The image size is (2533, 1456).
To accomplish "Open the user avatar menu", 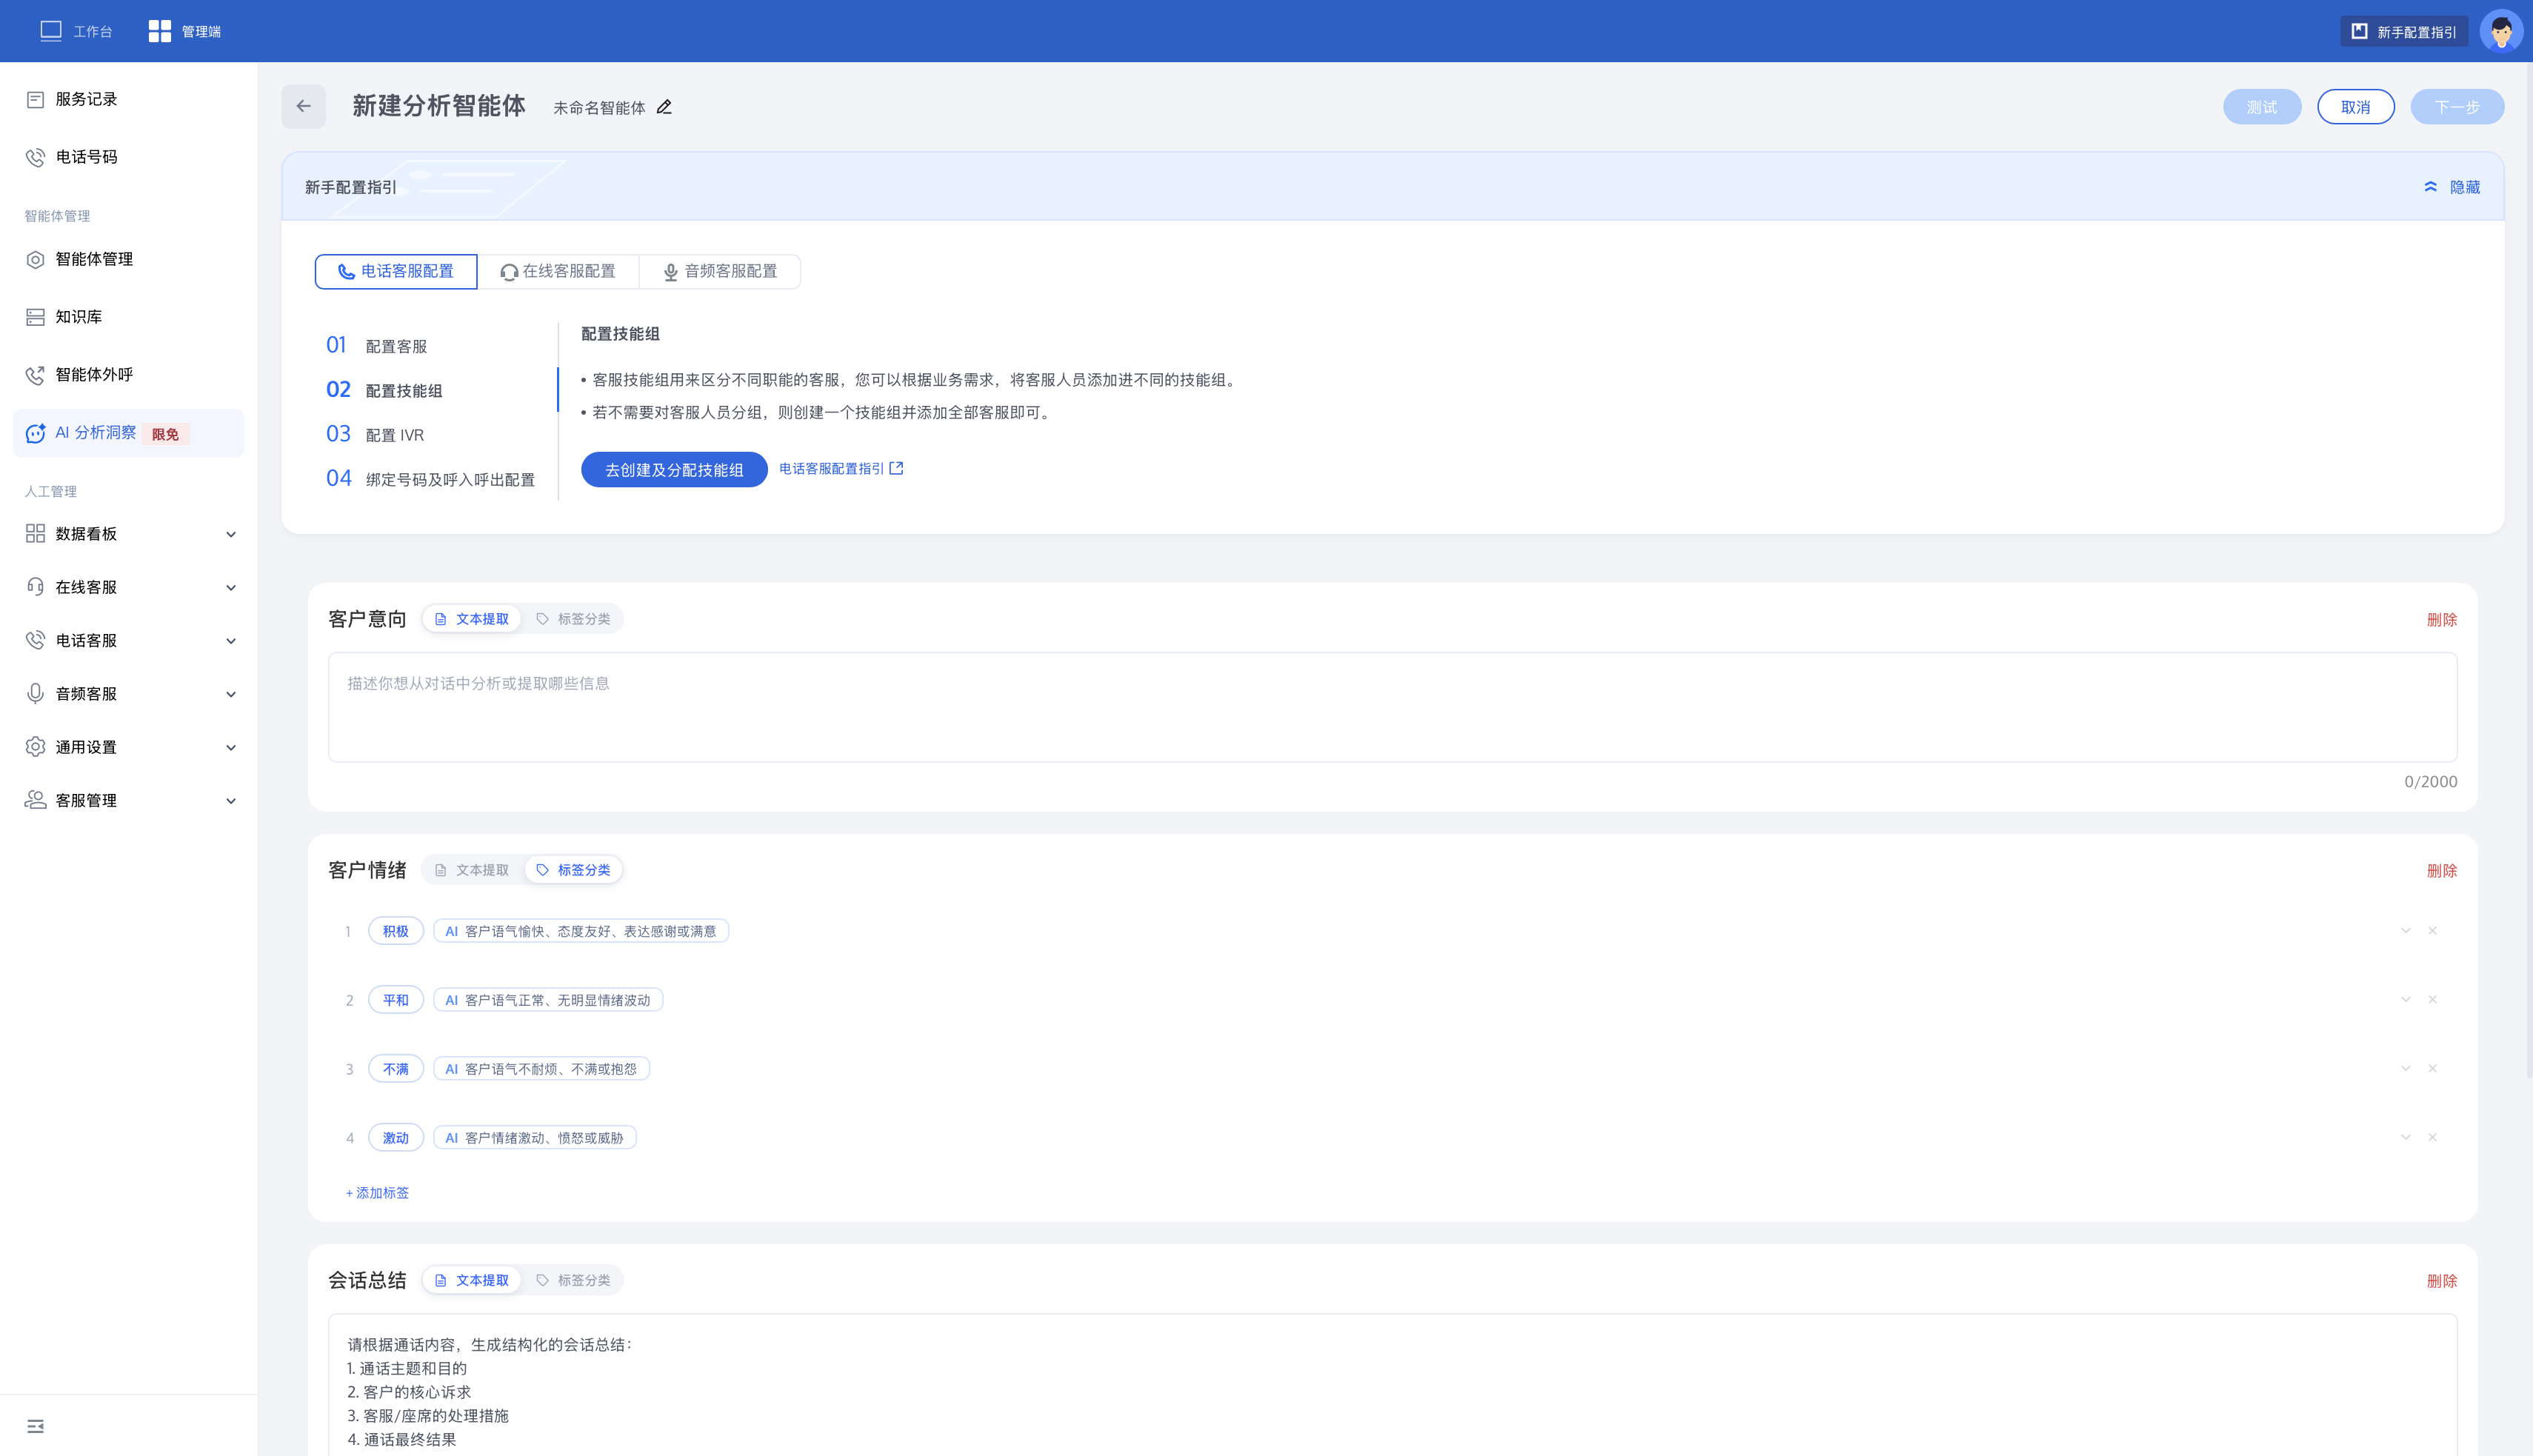I will coord(2501,31).
